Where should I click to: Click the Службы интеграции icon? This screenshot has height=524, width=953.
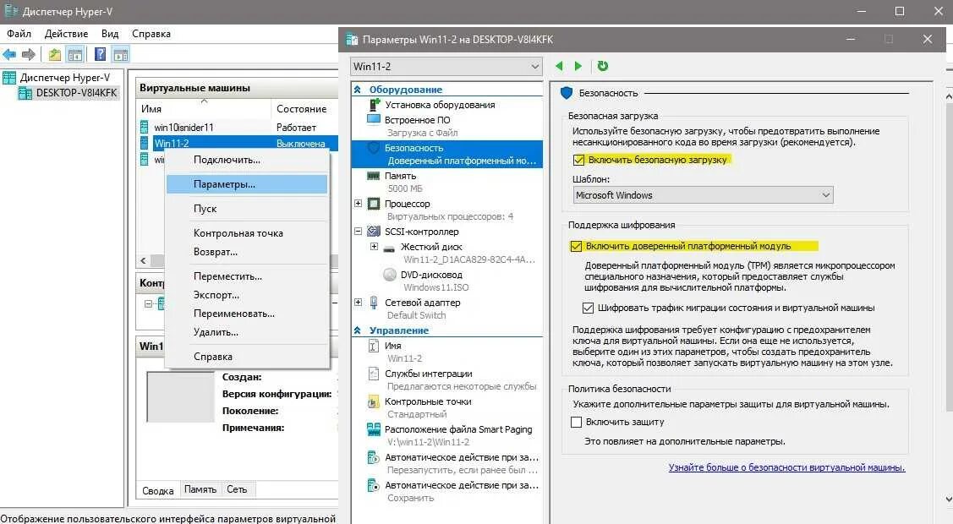[x=374, y=374]
